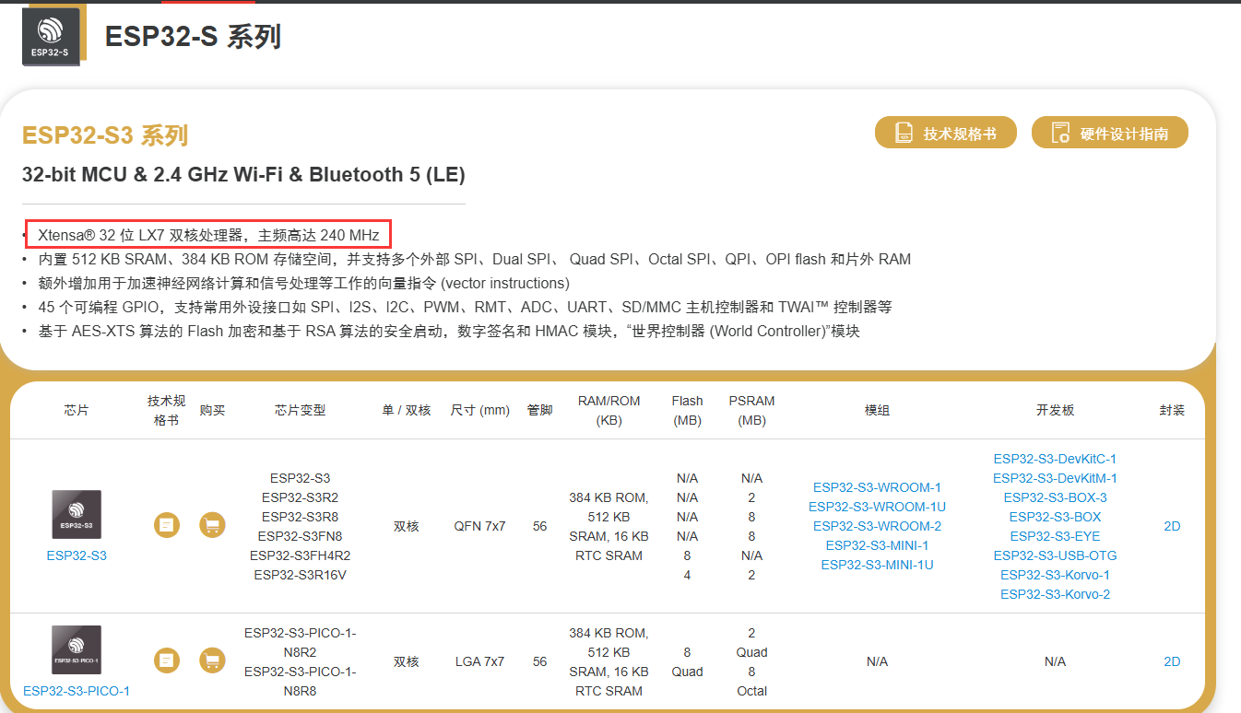Open datasheet icon in ESP32-S3 row
The width and height of the screenshot is (1241, 713).
[x=166, y=525]
